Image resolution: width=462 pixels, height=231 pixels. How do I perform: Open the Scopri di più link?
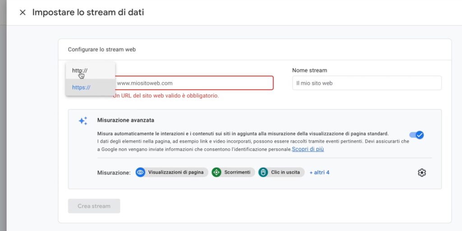tap(308, 149)
